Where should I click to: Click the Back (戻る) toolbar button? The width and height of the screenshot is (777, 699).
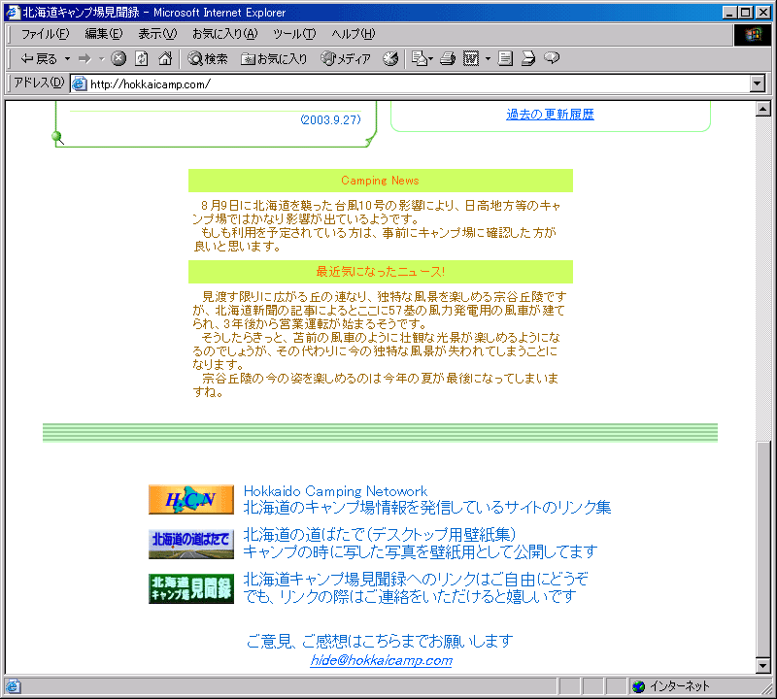[38, 58]
